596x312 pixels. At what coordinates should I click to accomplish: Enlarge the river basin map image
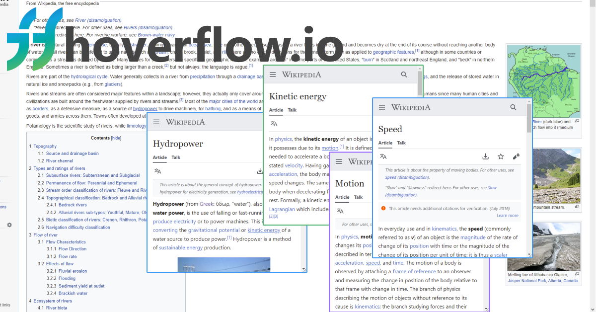coord(577,121)
